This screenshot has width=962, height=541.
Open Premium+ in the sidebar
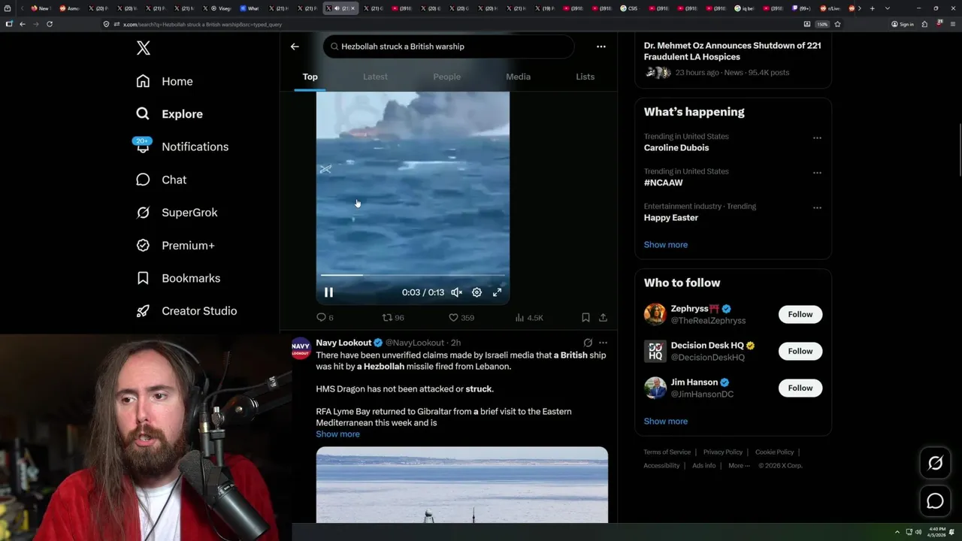point(175,246)
